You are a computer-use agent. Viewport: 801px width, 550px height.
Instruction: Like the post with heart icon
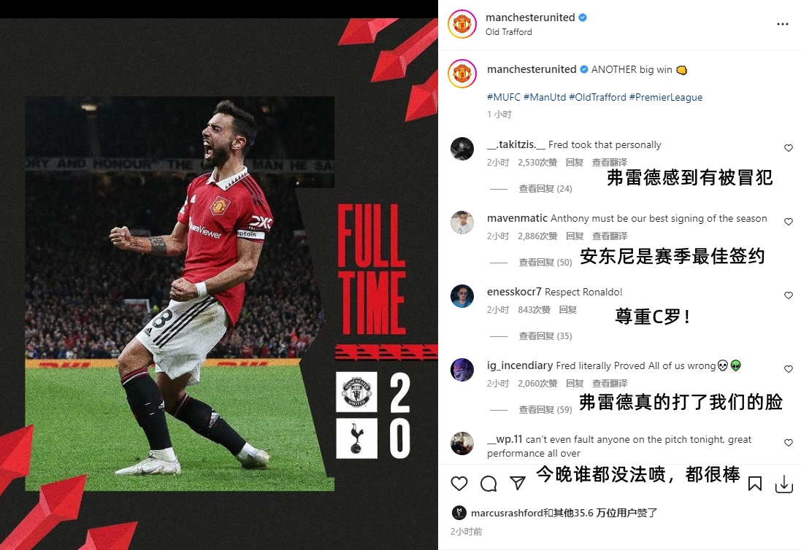(459, 483)
